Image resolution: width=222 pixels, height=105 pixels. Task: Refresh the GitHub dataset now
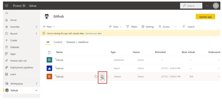(x=96, y=76)
